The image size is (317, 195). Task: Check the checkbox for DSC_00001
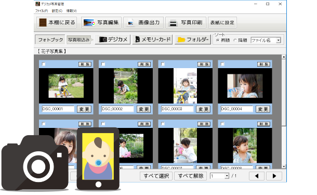44,64
